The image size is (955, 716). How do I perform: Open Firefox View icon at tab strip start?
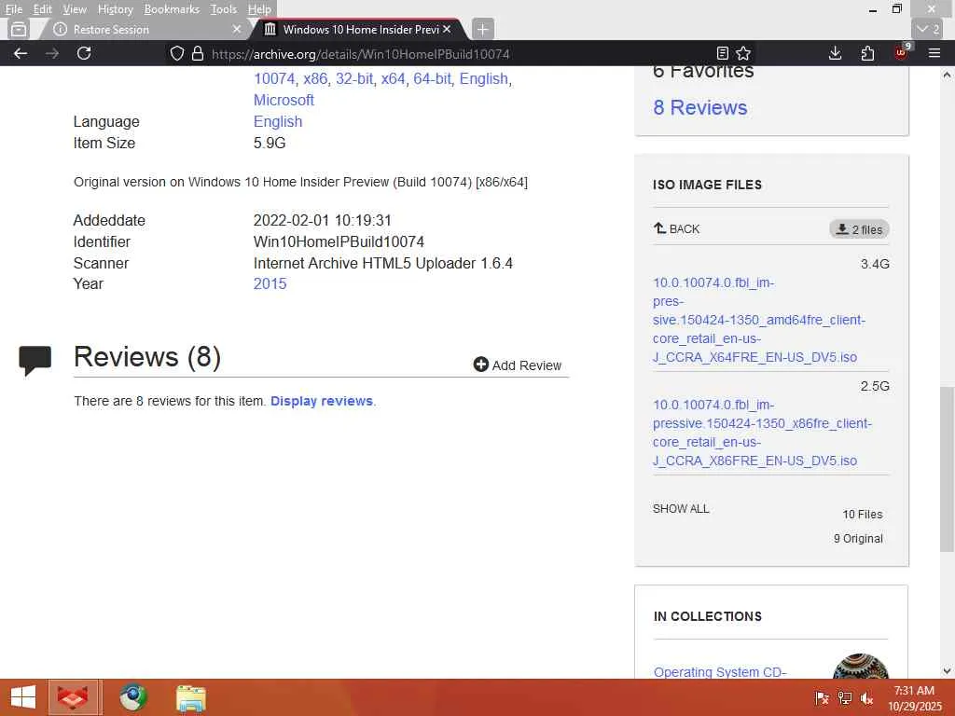pyautogui.click(x=19, y=29)
